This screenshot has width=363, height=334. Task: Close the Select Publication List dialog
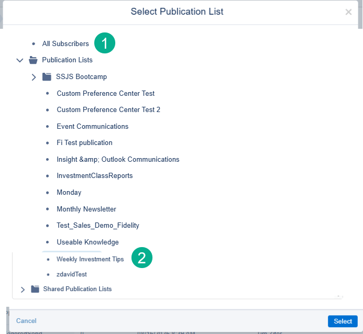click(348, 12)
